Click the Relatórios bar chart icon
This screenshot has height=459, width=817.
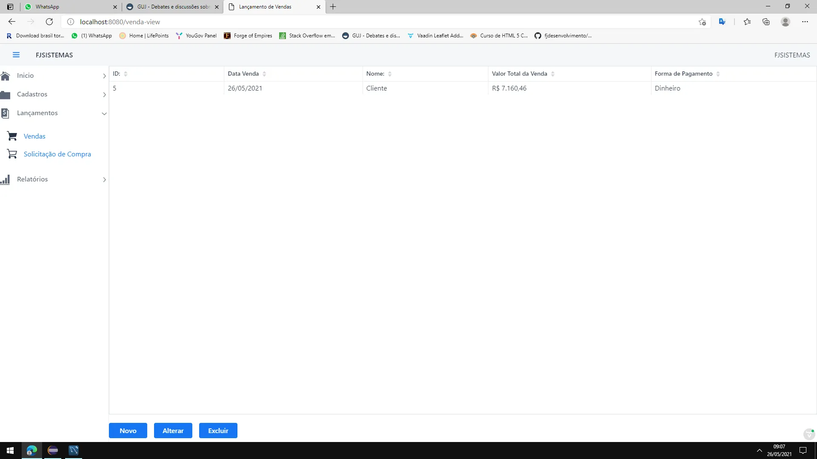(5, 179)
